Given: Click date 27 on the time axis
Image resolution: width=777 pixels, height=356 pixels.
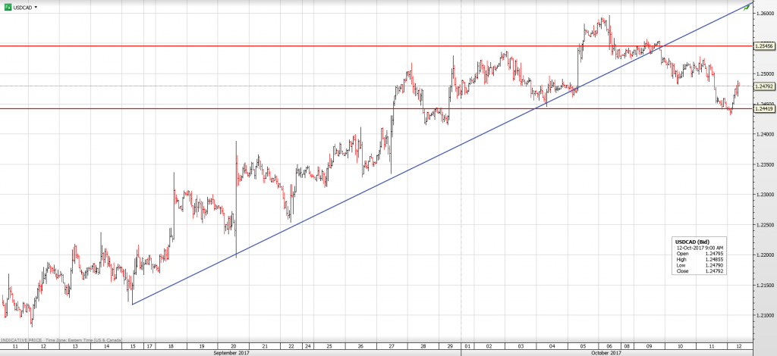Looking at the screenshot, I should tap(392, 345).
